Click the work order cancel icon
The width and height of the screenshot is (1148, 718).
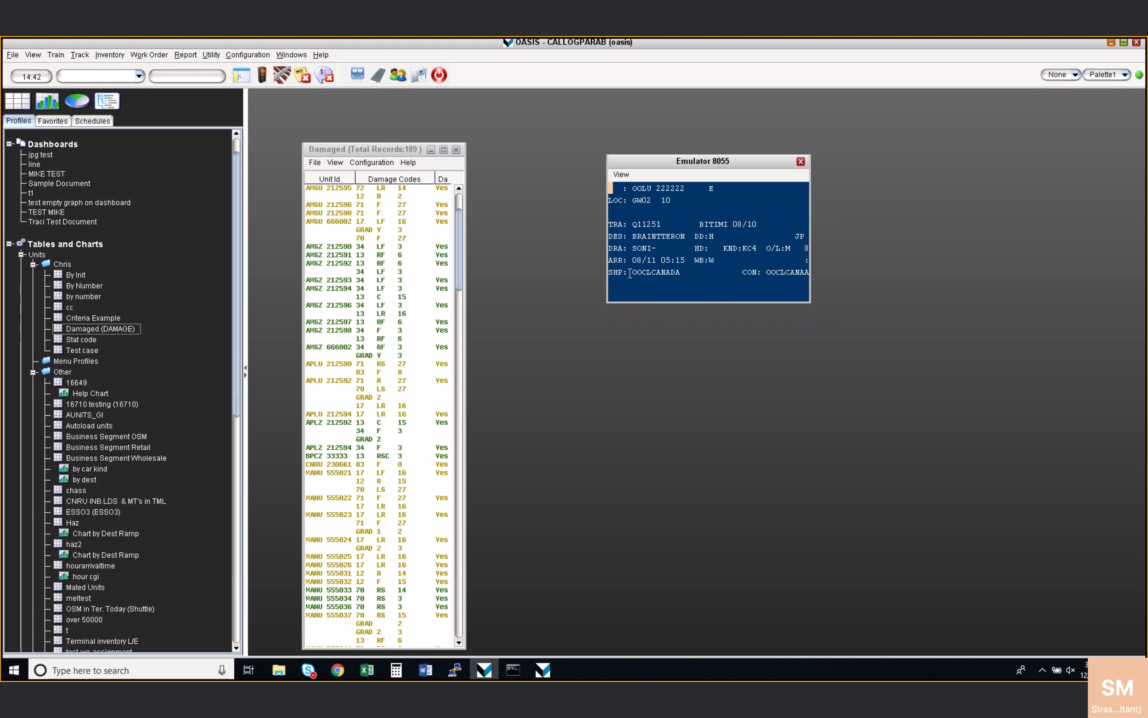pyautogui.click(x=302, y=75)
